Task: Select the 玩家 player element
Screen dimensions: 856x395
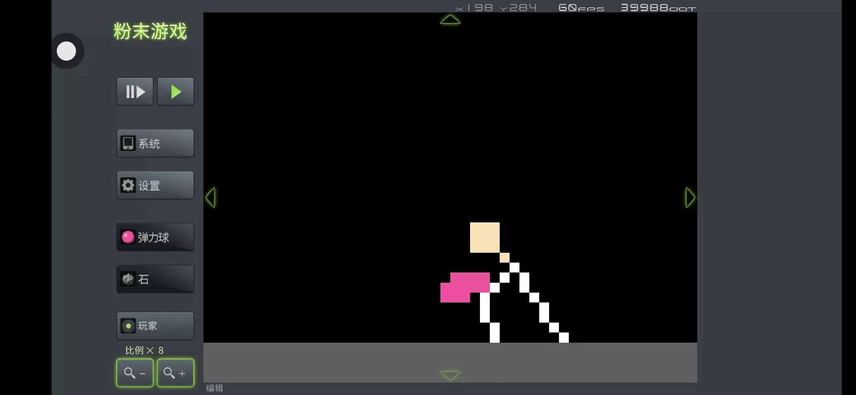Action: point(155,326)
